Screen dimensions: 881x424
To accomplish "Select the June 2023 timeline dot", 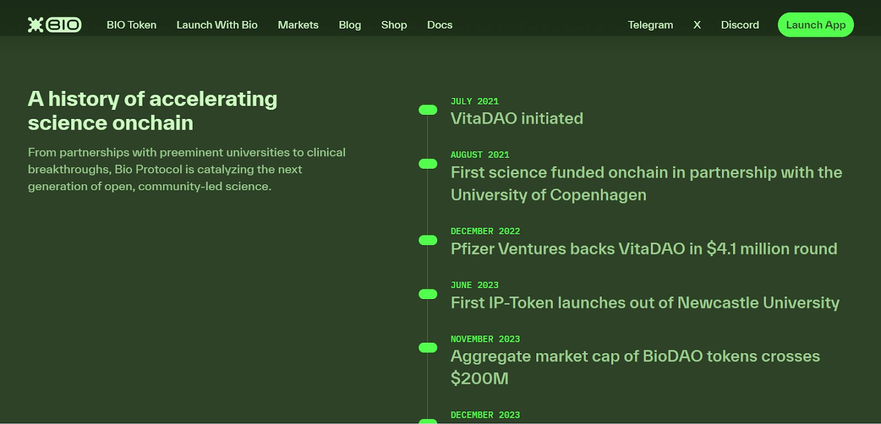I will pos(428,294).
